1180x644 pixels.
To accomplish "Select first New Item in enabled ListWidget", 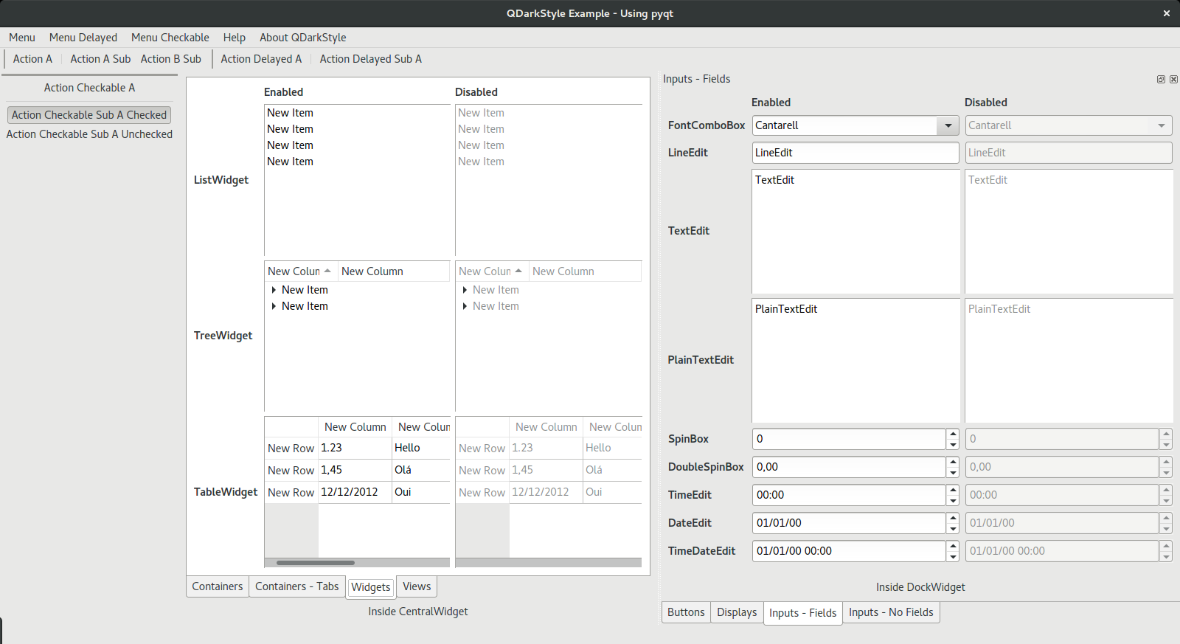I will click(x=358, y=113).
